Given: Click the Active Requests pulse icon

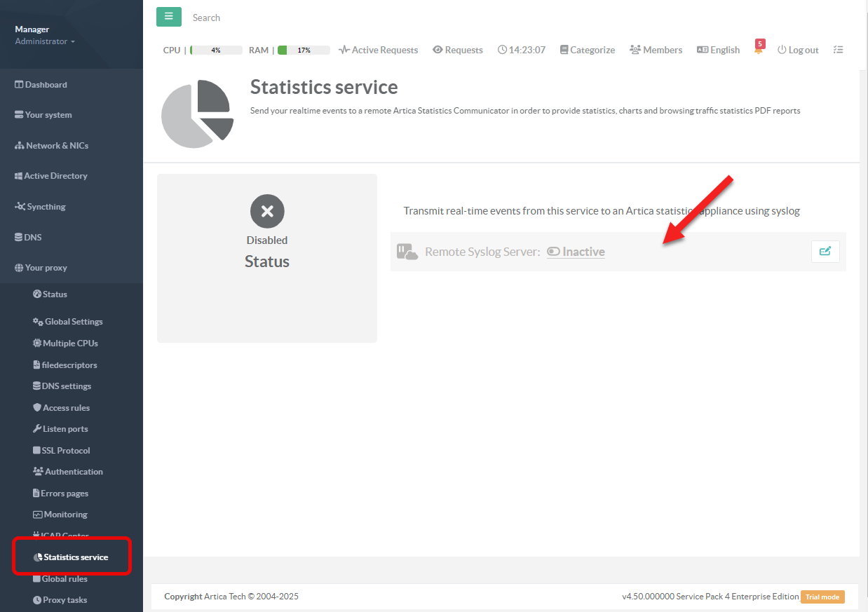Looking at the screenshot, I should (x=344, y=50).
